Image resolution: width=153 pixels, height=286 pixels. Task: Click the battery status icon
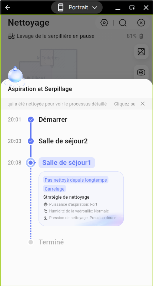point(141,36)
